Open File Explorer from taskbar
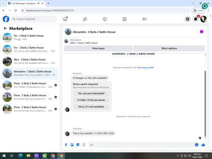The image size is (212, 159). 28,156
